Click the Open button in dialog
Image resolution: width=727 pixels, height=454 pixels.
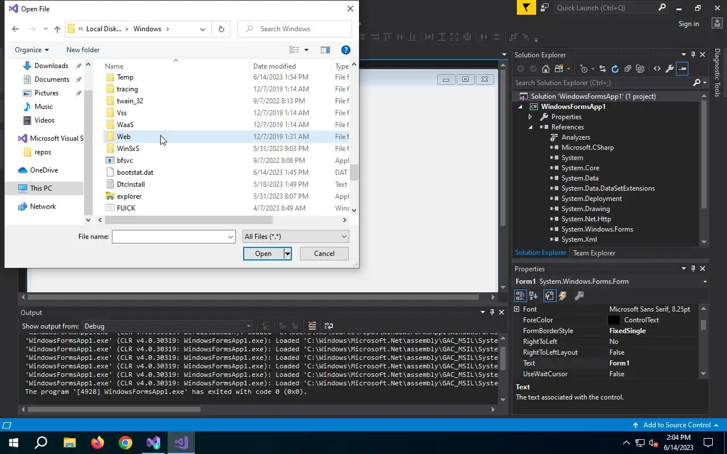click(263, 254)
